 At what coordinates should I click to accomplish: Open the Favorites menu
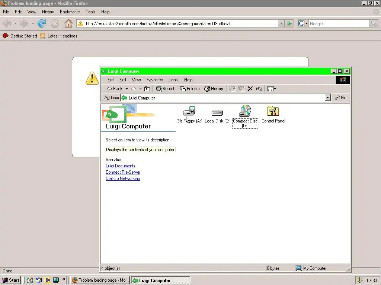pyautogui.click(x=154, y=80)
